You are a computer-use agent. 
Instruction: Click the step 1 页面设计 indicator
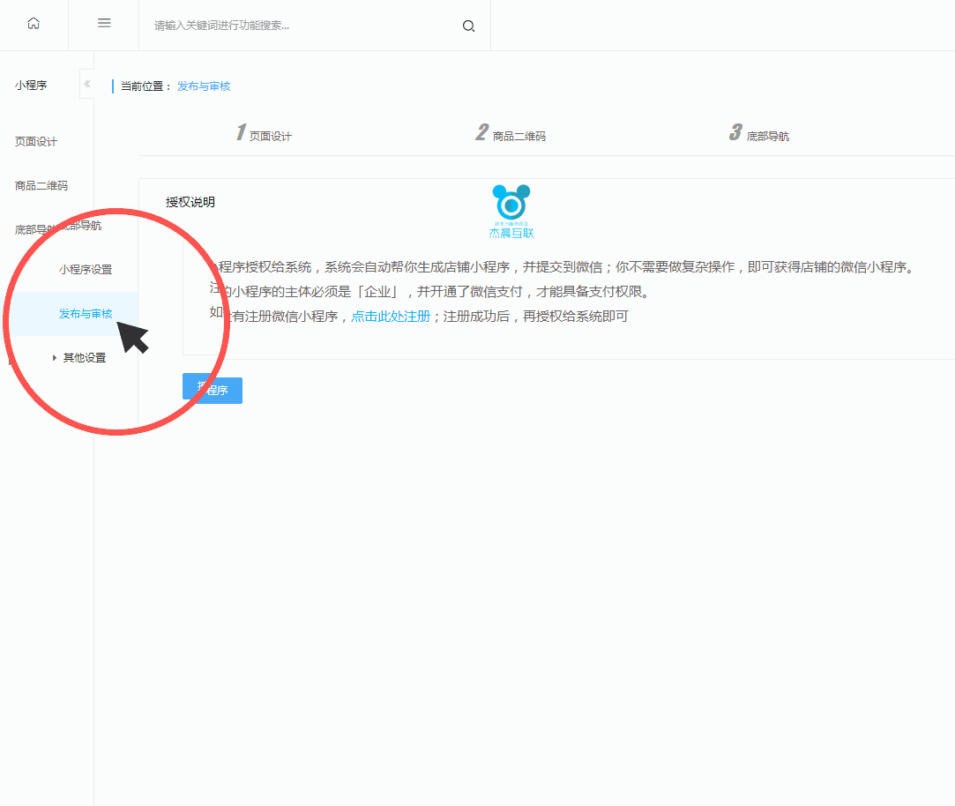(x=264, y=134)
